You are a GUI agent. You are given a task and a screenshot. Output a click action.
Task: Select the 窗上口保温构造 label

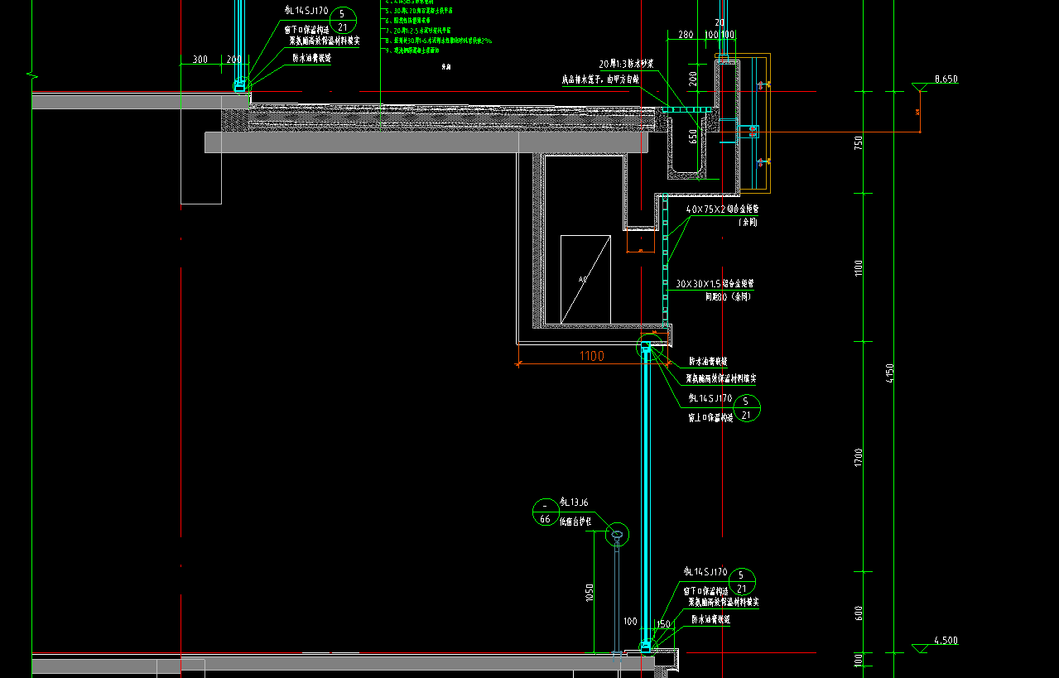coord(710,418)
